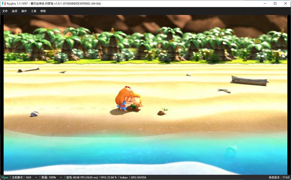The height and width of the screenshot is (180, 291).
Task: Close the Ryujinx emulator window
Action: tap(285, 3)
